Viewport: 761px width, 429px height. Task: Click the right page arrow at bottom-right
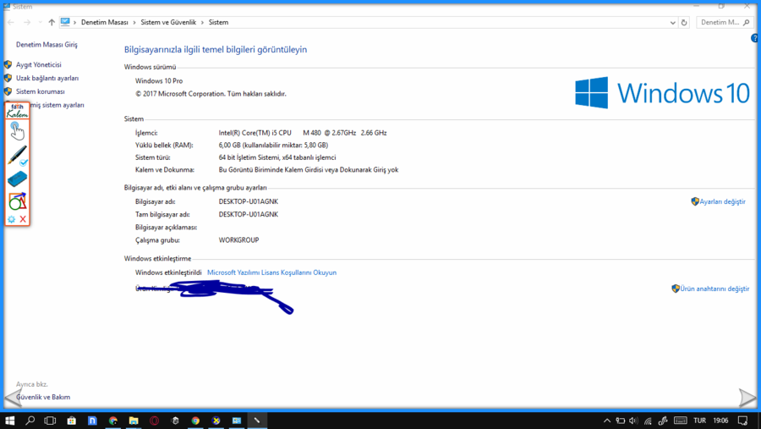[747, 398]
